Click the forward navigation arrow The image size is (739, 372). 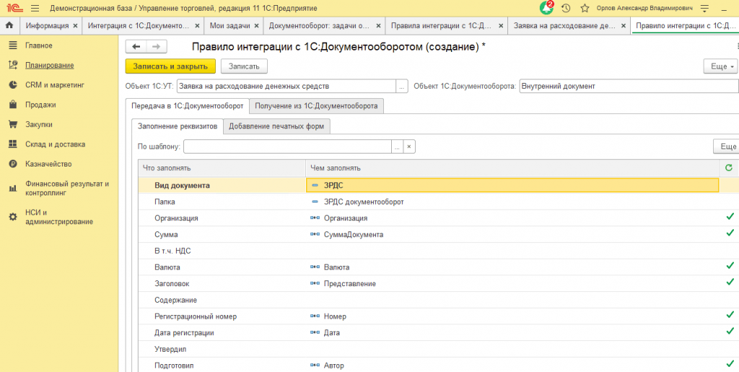click(157, 46)
